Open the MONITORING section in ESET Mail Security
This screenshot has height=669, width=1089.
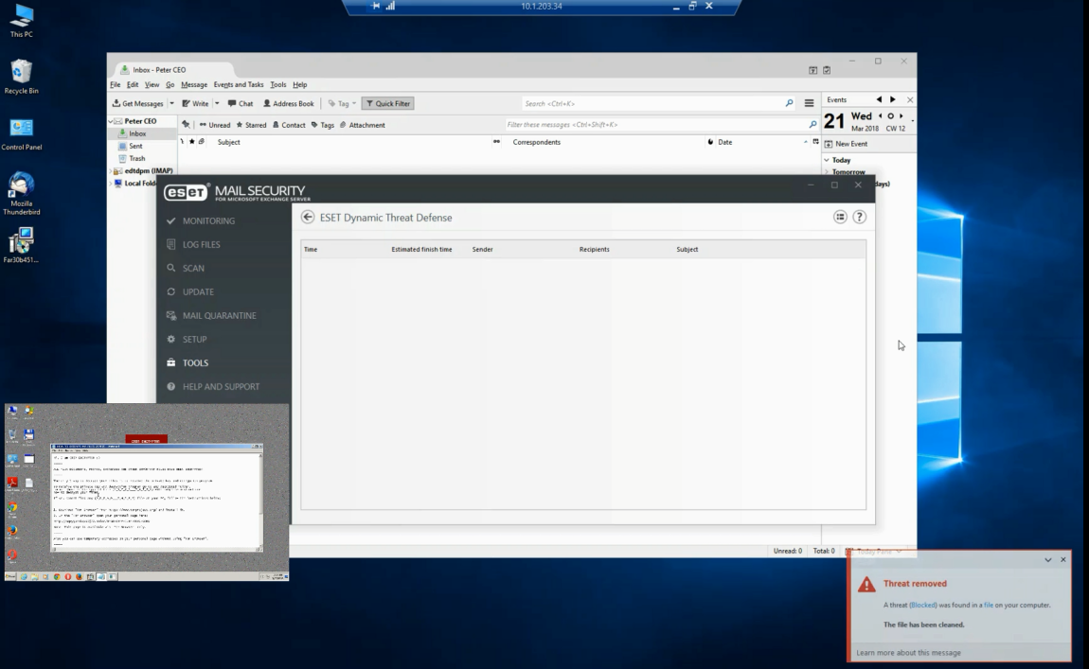[x=208, y=220]
